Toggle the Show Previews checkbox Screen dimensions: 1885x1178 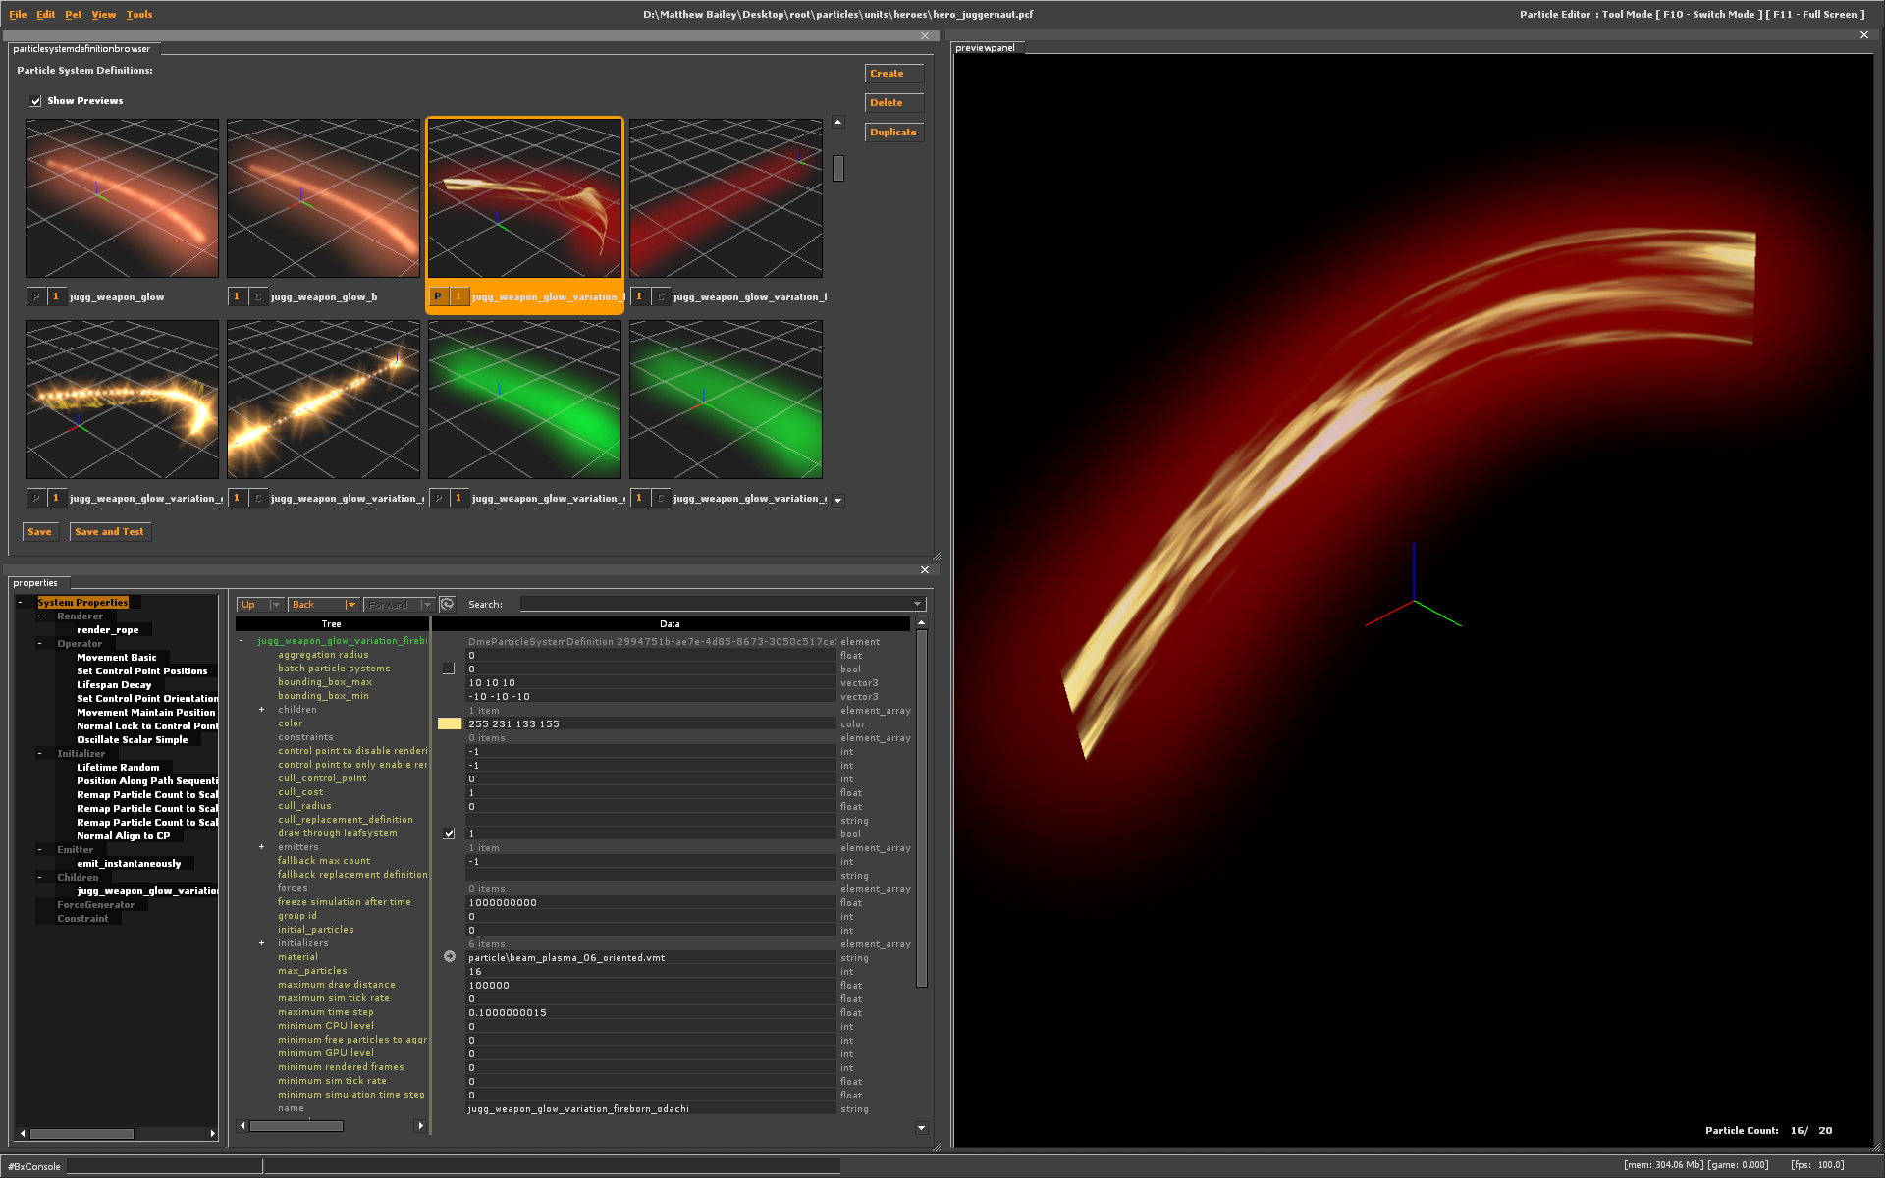point(36,101)
